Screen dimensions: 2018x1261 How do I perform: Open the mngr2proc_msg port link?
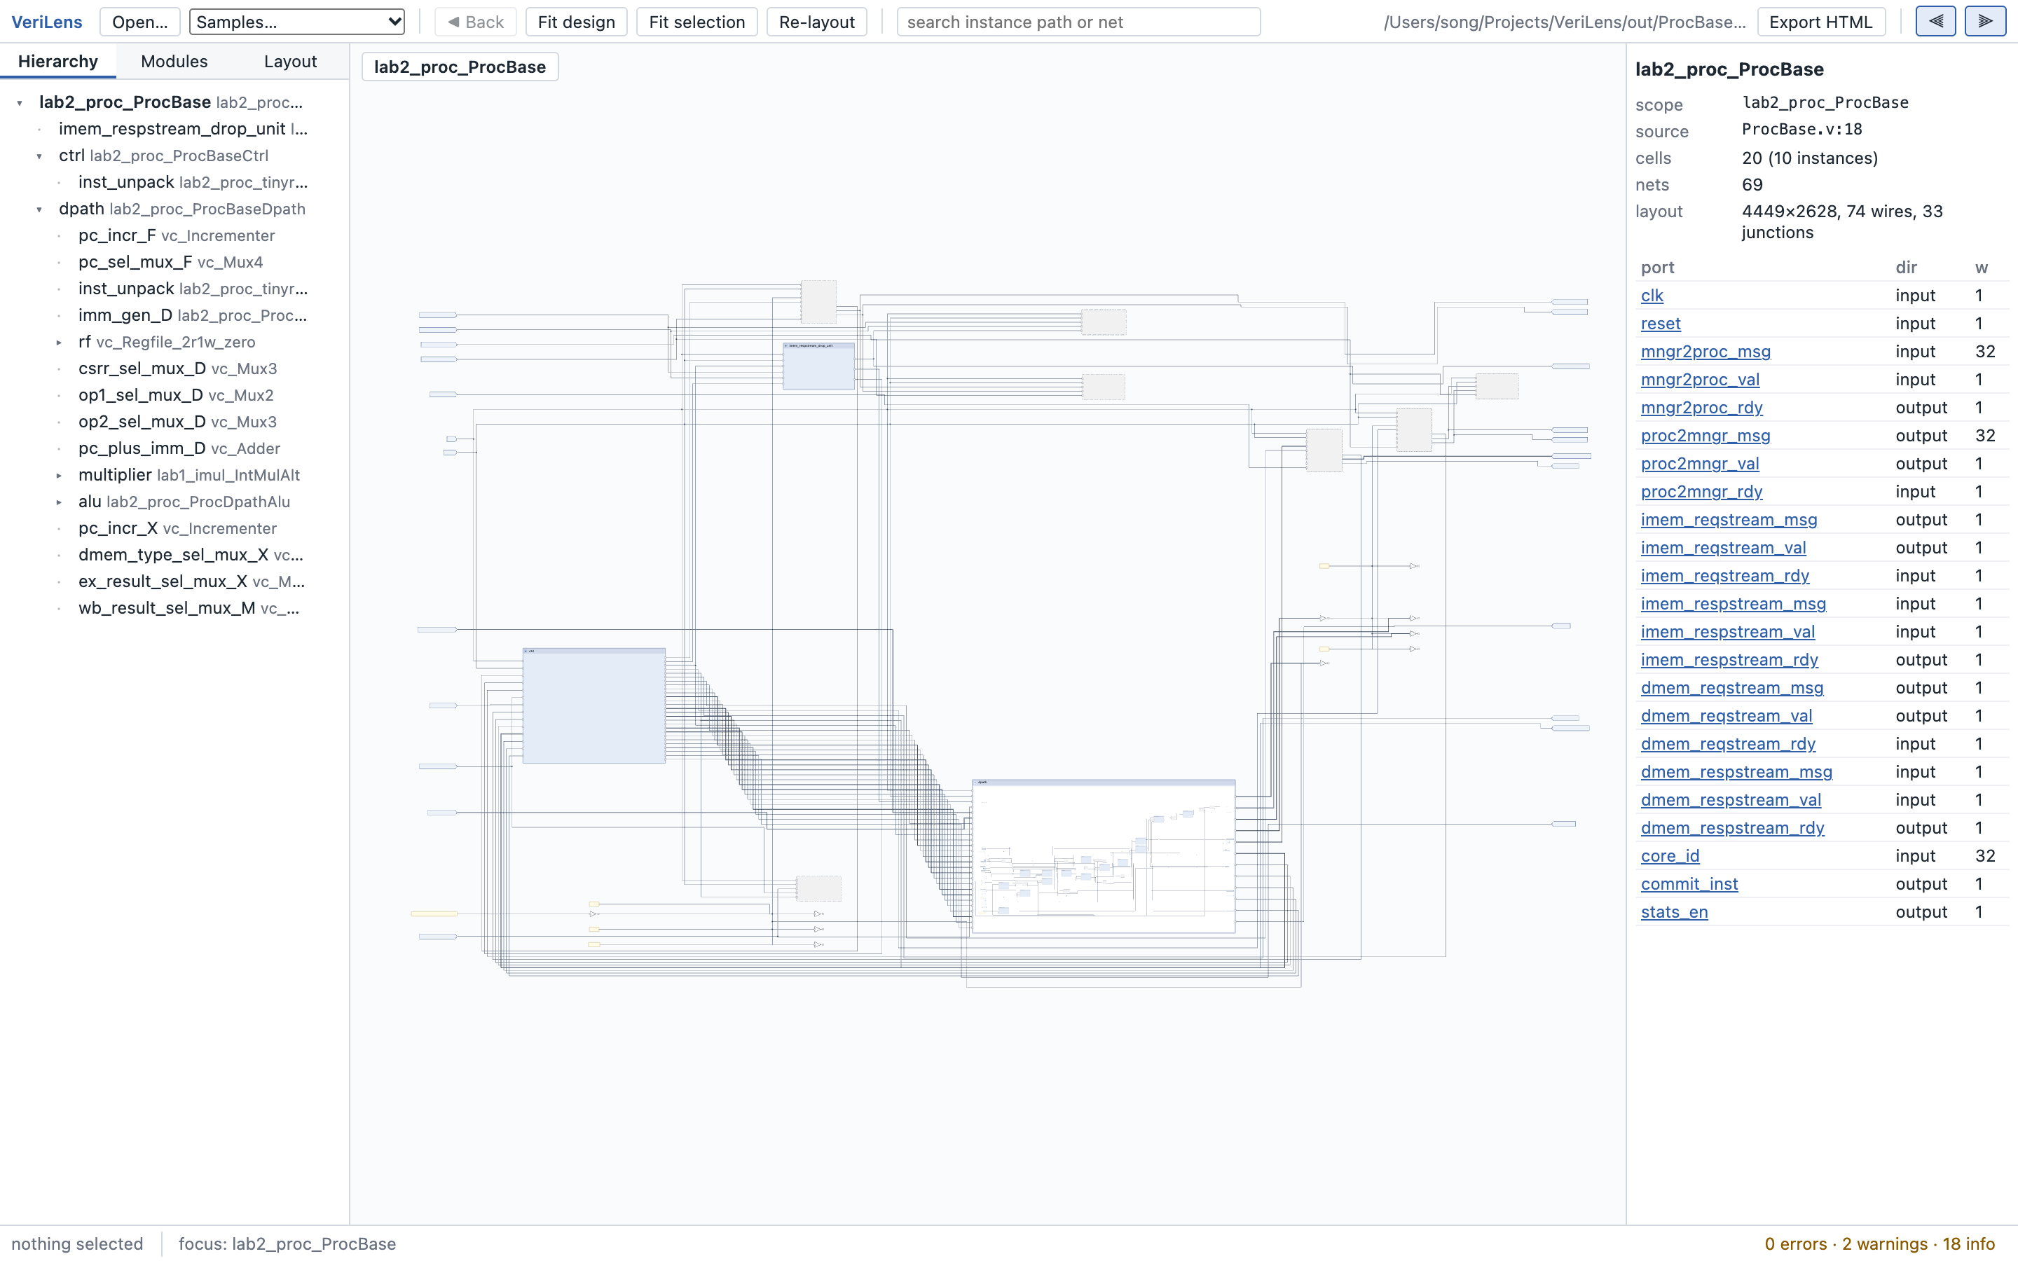tap(1705, 351)
